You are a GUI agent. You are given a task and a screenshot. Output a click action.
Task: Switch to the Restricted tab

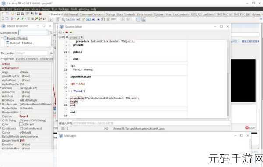coord(46,59)
